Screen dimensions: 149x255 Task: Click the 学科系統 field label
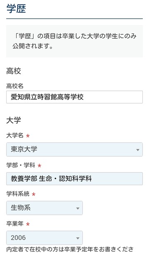(x=18, y=194)
